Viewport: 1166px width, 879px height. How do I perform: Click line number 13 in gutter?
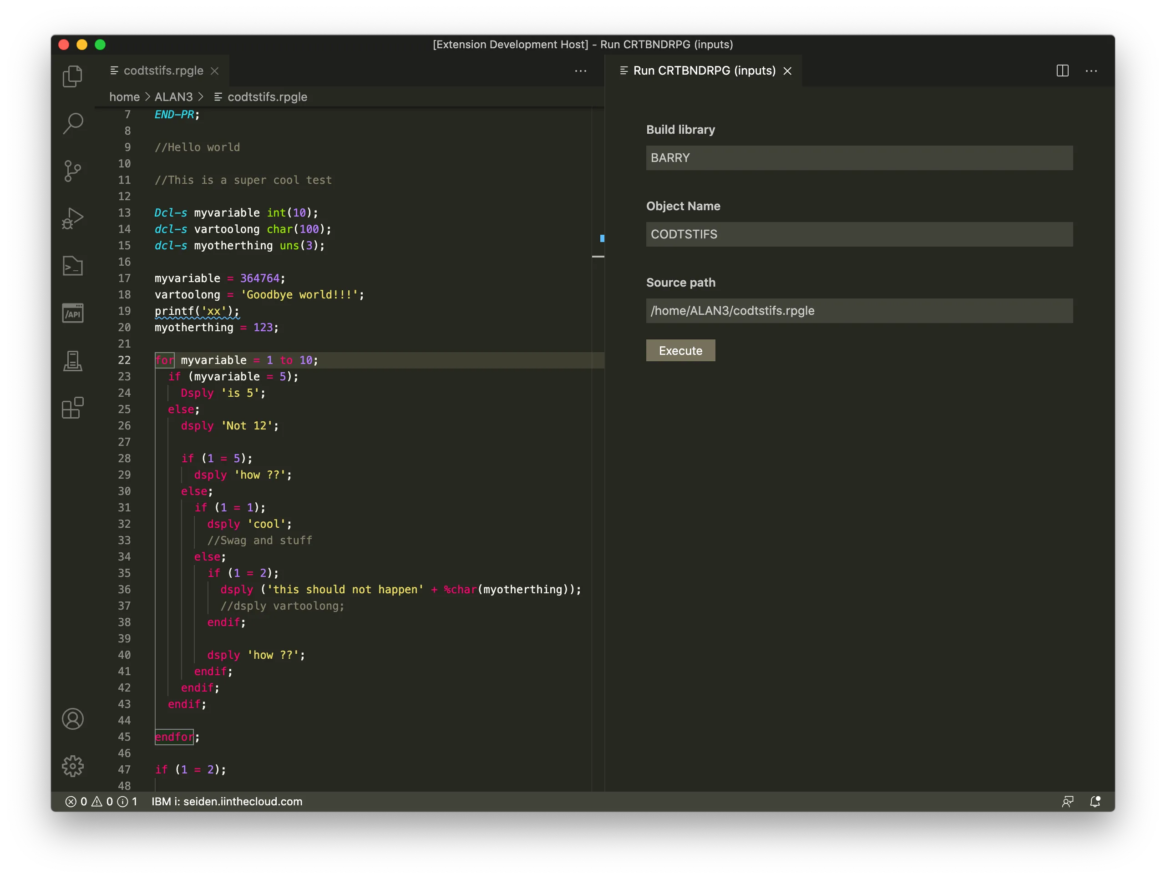[124, 213]
